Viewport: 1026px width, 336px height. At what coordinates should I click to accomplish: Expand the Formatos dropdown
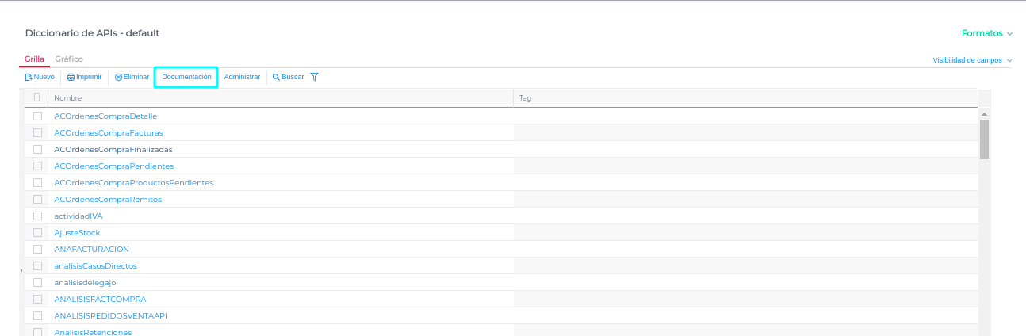coord(986,34)
